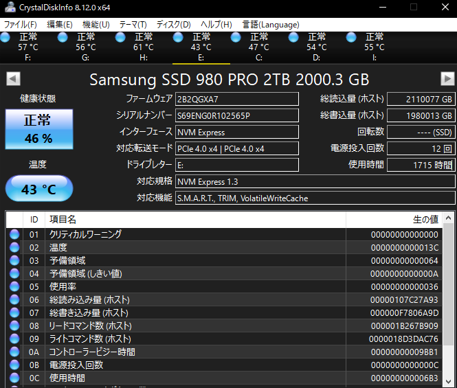Go to next disk with right arrow
Image resolution: width=457 pixels, height=388 pixels.
447,79
